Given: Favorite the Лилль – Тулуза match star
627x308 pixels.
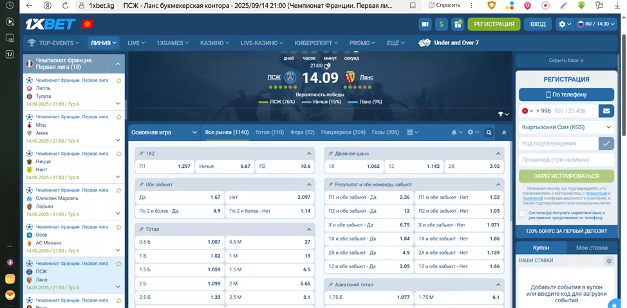Looking at the screenshot, I should [118, 80].
